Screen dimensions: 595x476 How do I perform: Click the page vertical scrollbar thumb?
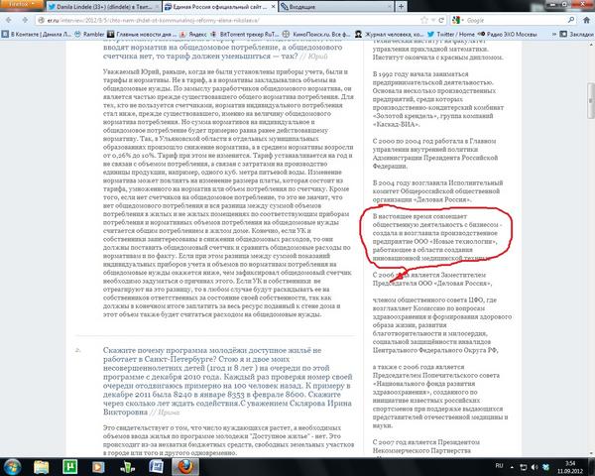591,100
